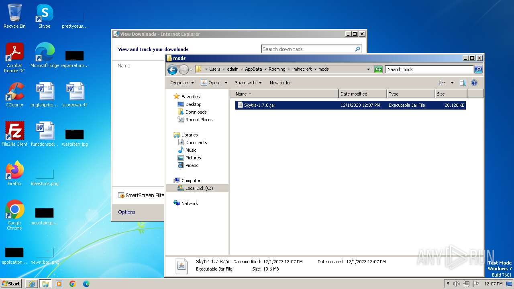Show hidden tray icons arrow
514x289 pixels.
coord(448,284)
